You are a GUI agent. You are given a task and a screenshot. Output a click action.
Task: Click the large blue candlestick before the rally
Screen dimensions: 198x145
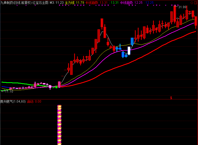(x=132, y=41)
